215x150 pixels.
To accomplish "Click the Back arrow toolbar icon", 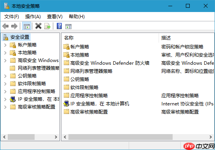I will (x=5, y=26).
